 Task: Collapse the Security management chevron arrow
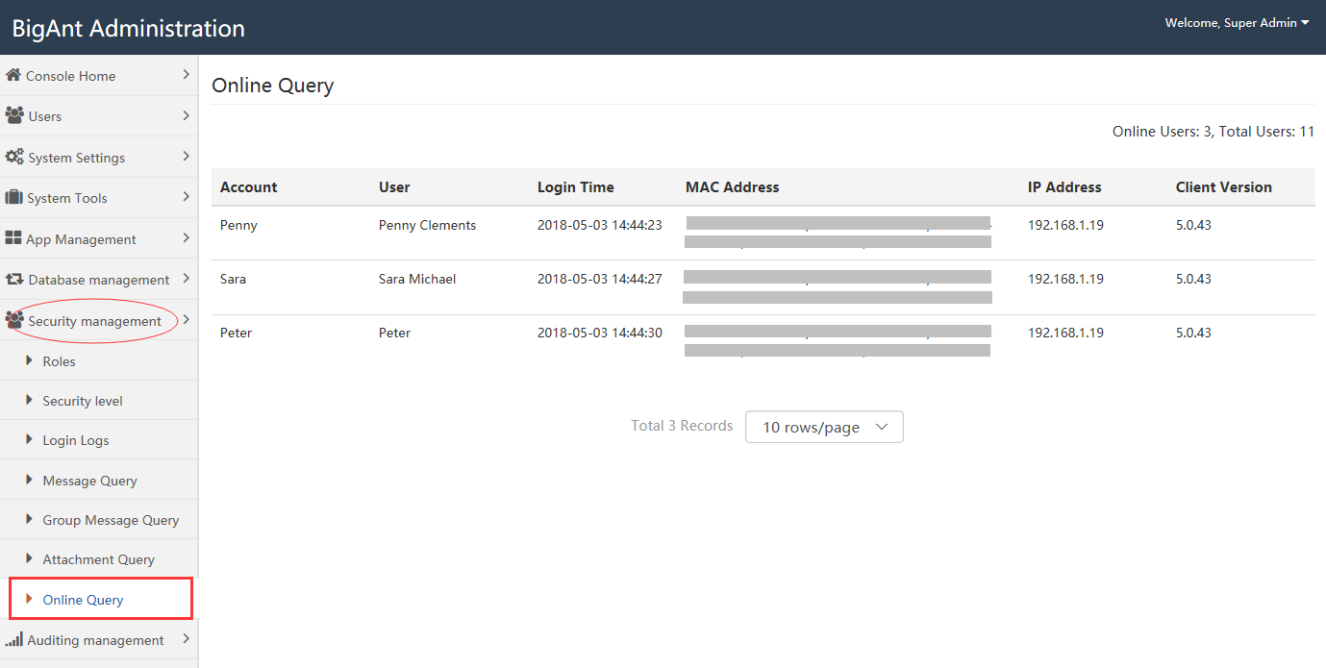[186, 319]
